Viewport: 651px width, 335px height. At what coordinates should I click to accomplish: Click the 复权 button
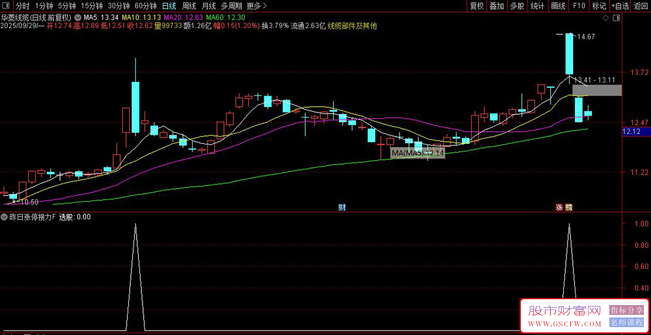tap(477, 6)
